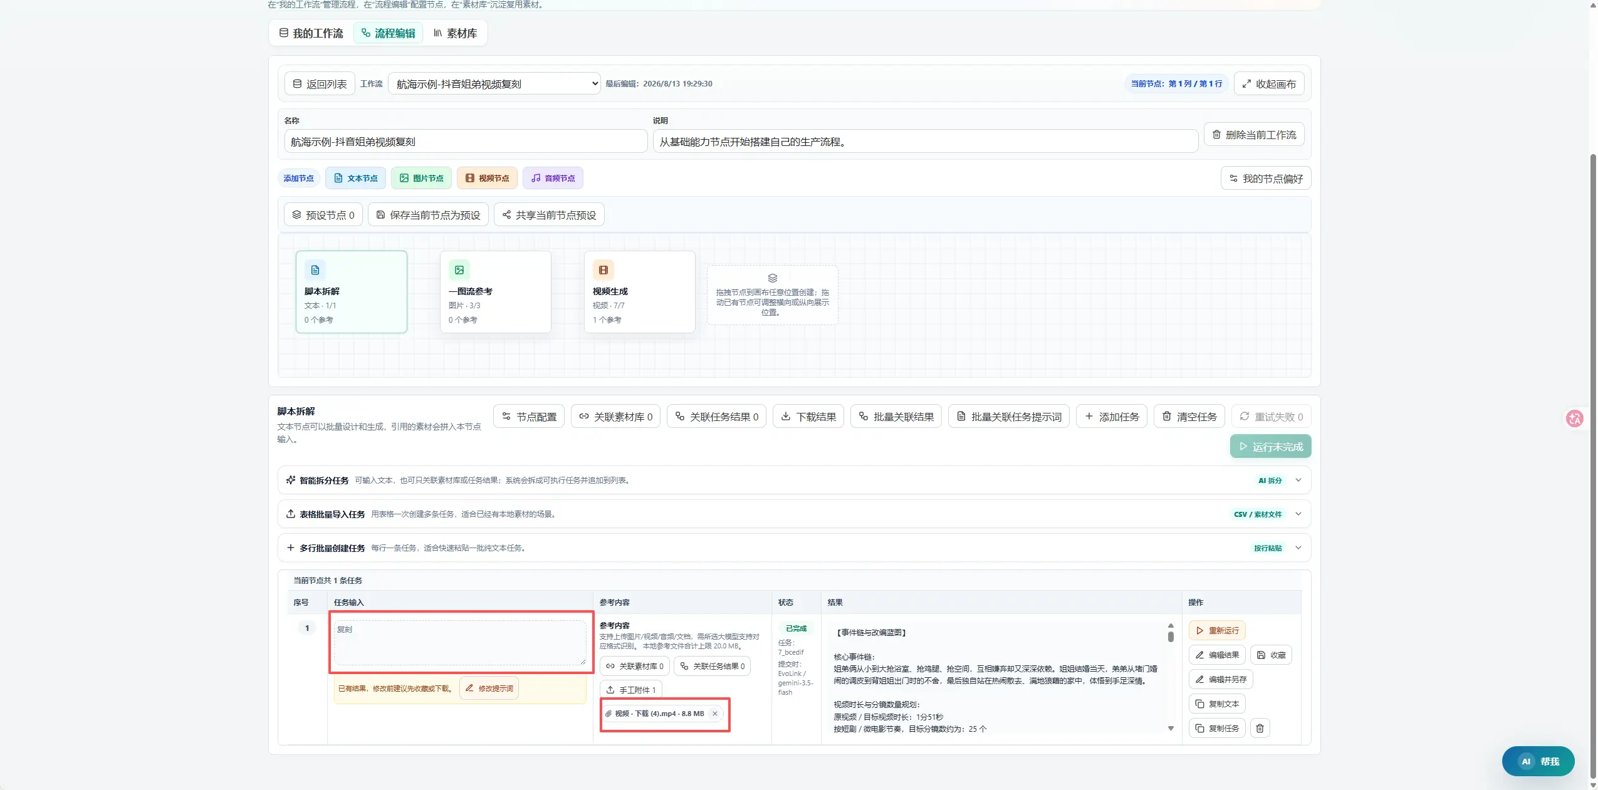This screenshot has width=1598, height=790.
Task: Open 节点配置 settings
Action: tap(529, 417)
